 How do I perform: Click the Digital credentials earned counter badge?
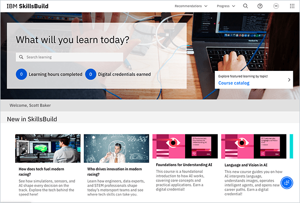91,74
